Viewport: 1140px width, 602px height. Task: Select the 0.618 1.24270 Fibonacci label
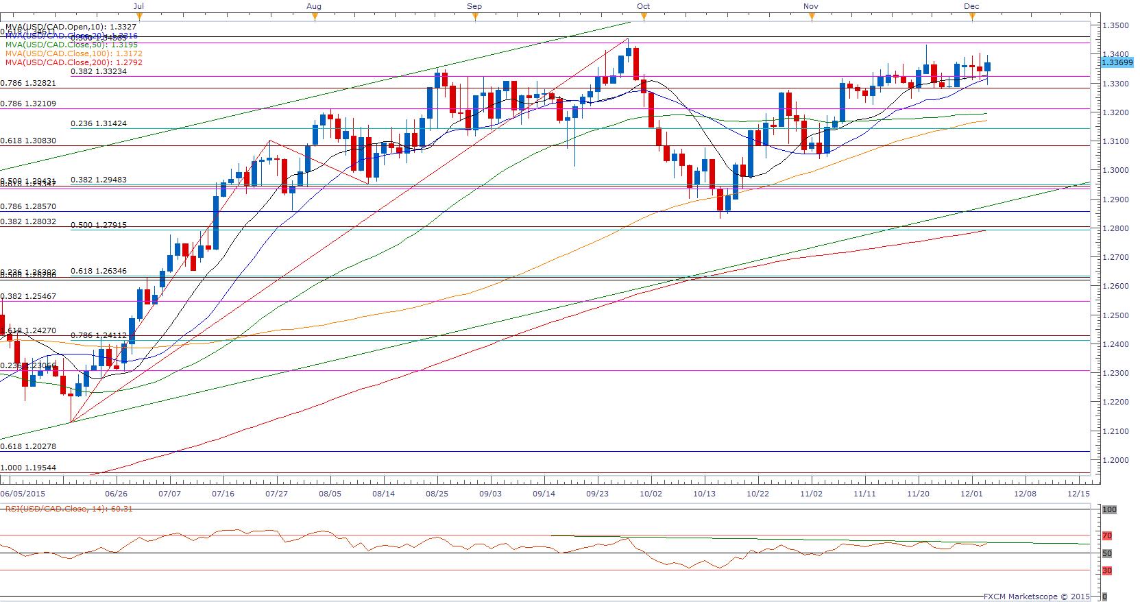coord(29,330)
